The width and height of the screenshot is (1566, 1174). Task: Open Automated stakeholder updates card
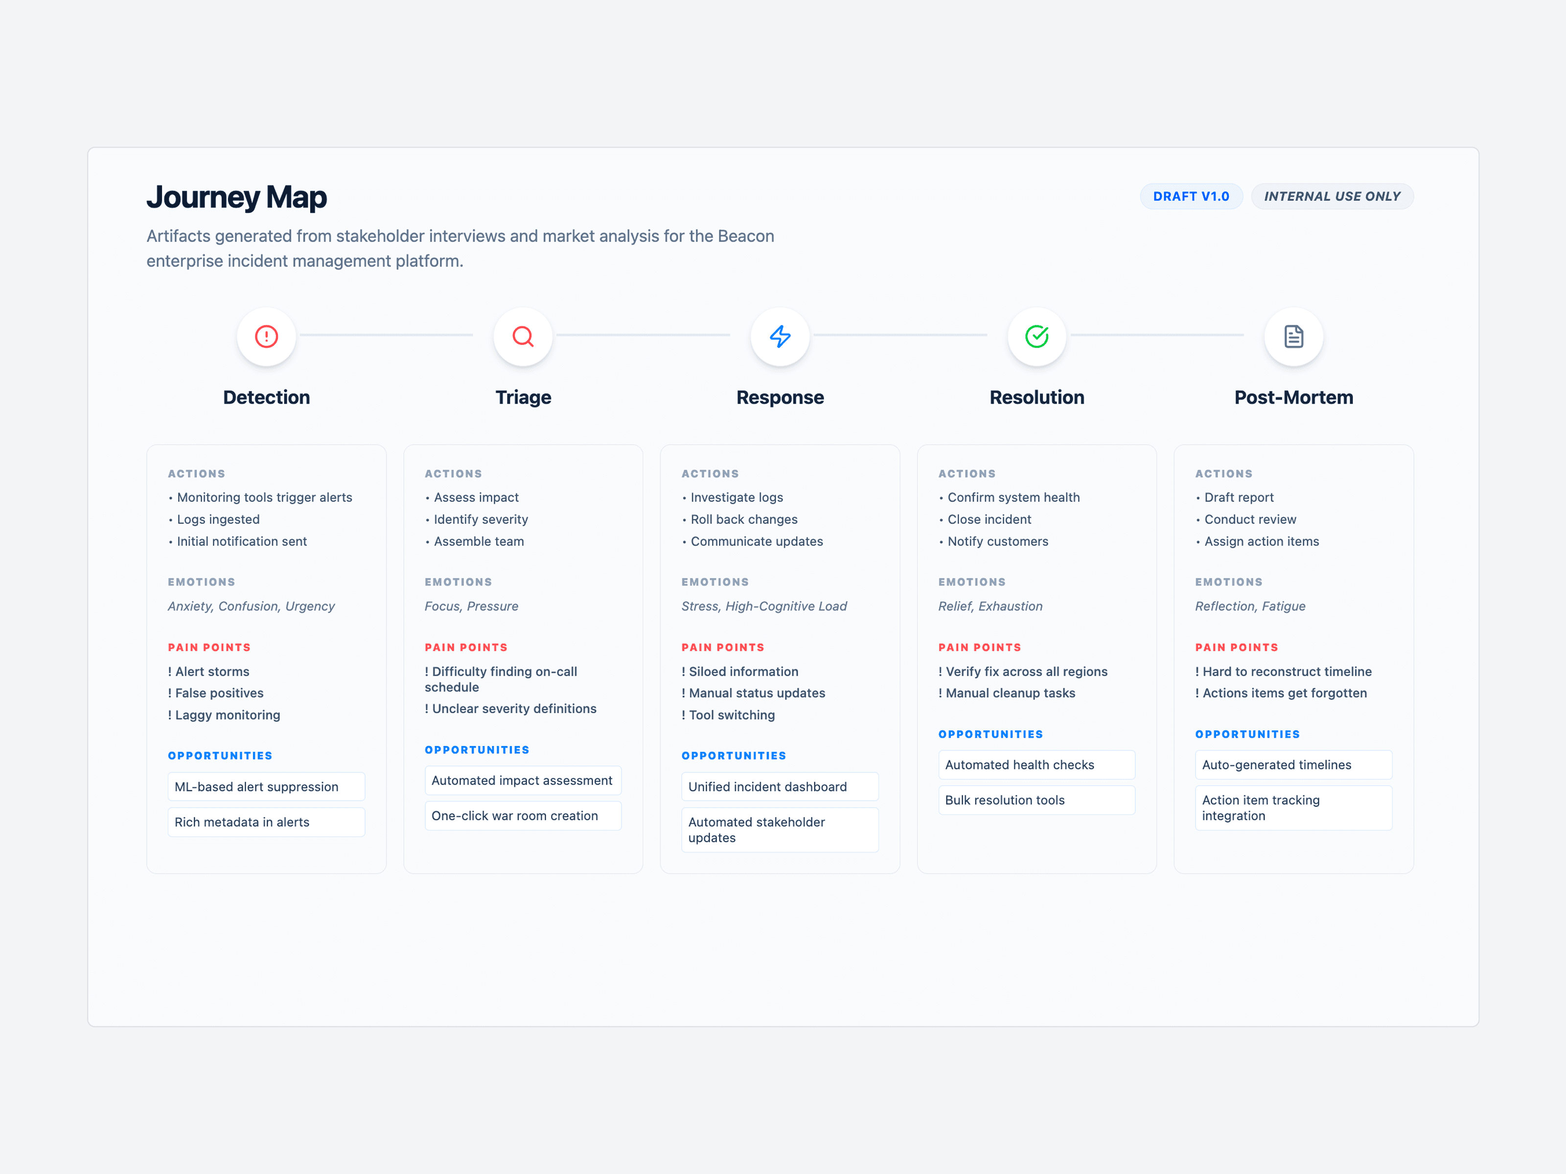click(x=780, y=829)
